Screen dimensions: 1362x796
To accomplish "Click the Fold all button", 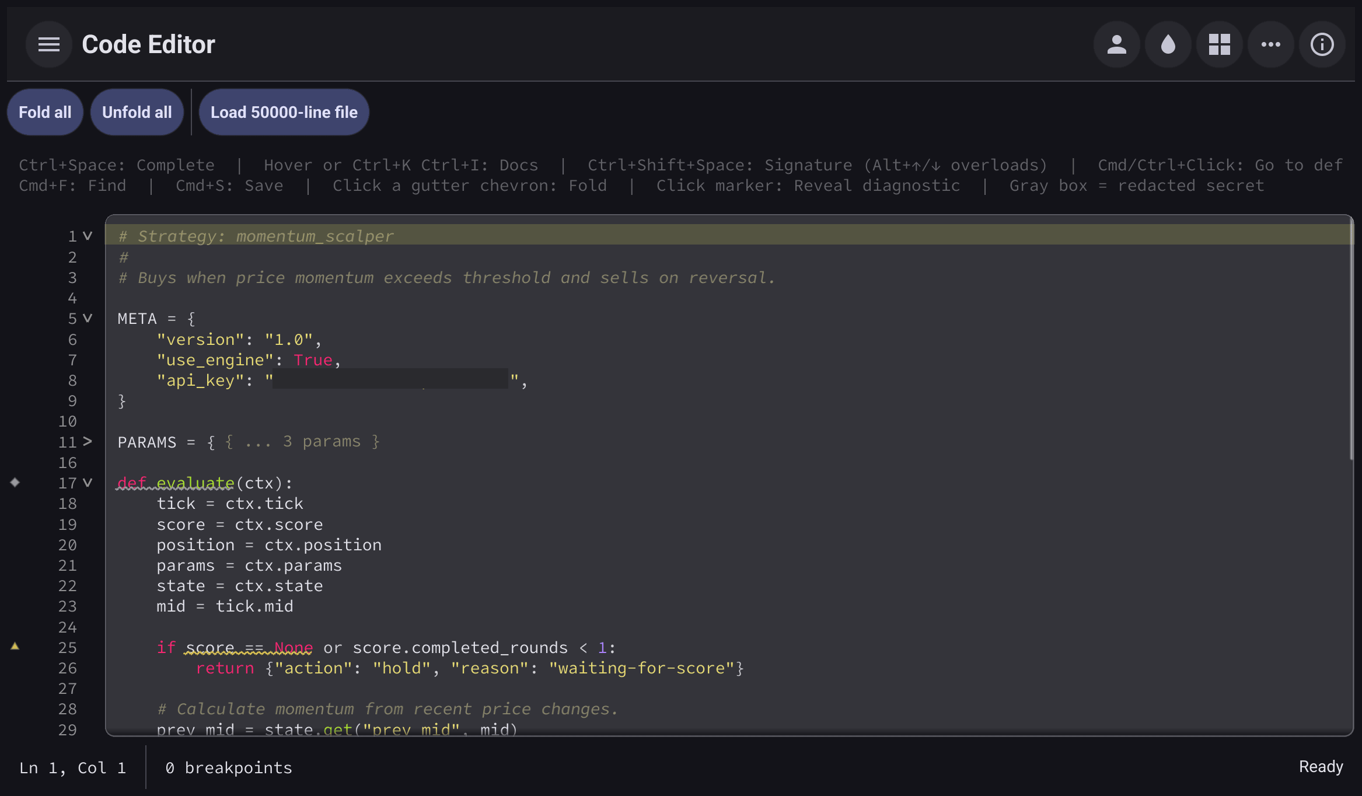I will [x=45, y=112].
